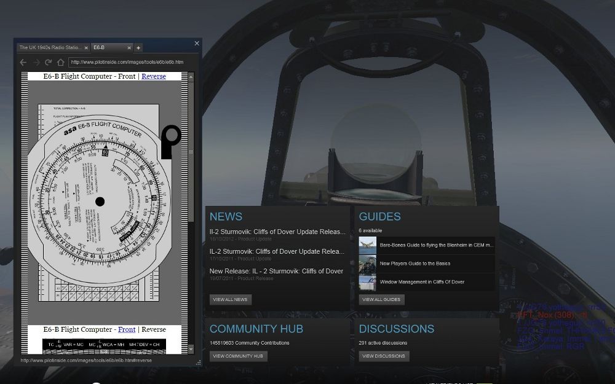Open the browser home page
Screen dimensions: 615x384
(x=60, y=62)
